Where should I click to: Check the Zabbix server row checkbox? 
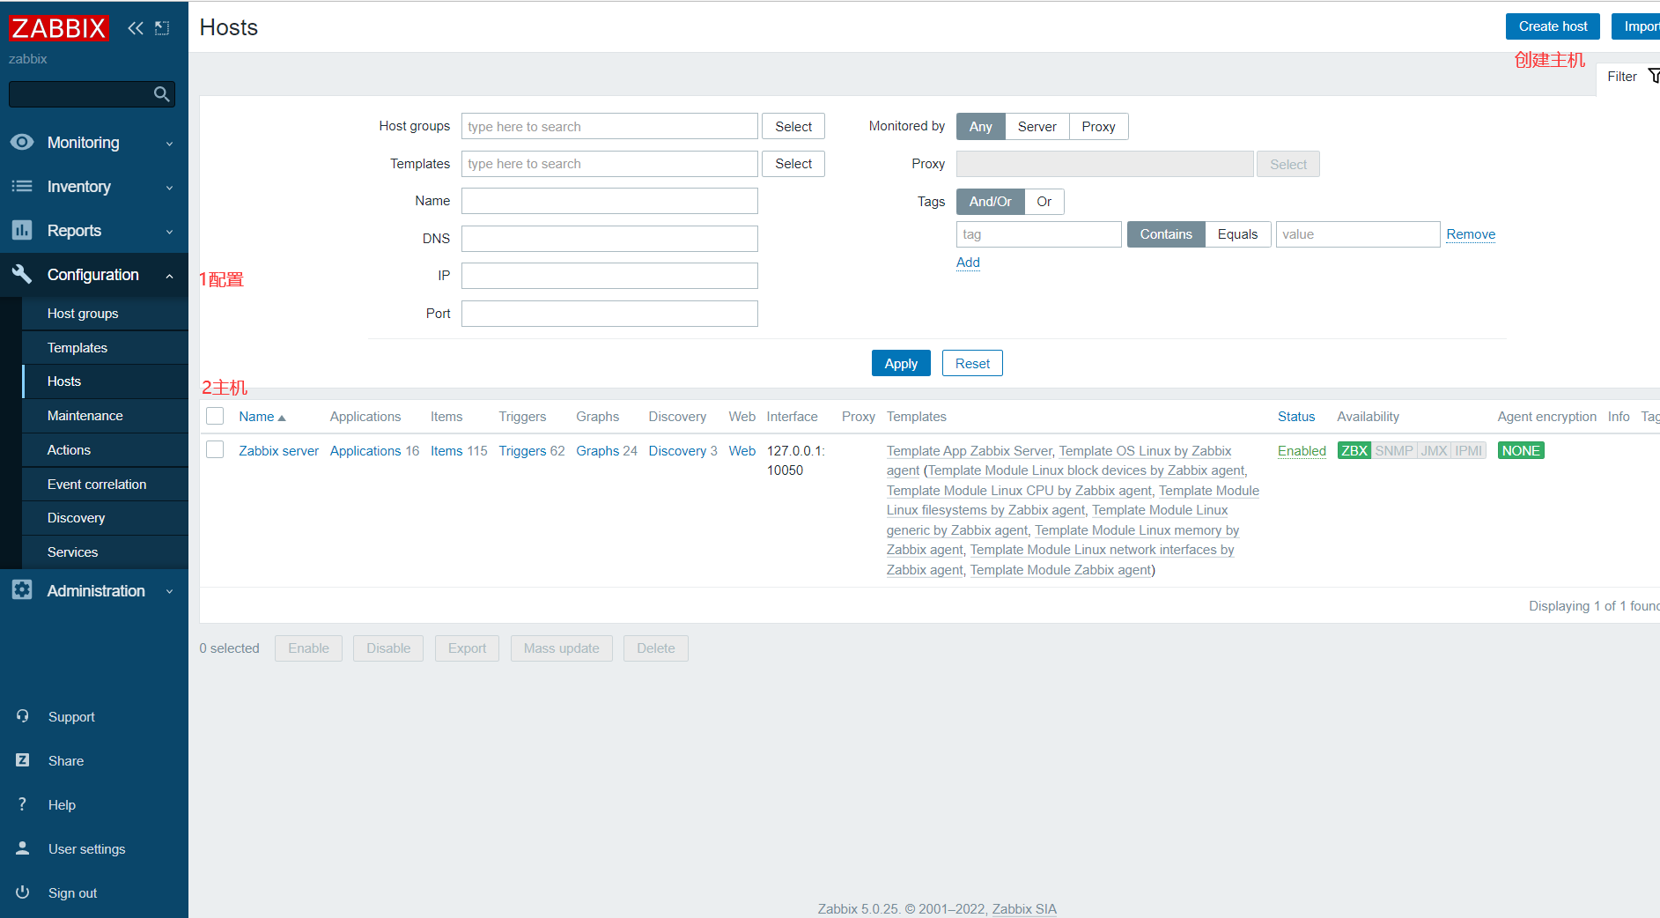(215, 449)
